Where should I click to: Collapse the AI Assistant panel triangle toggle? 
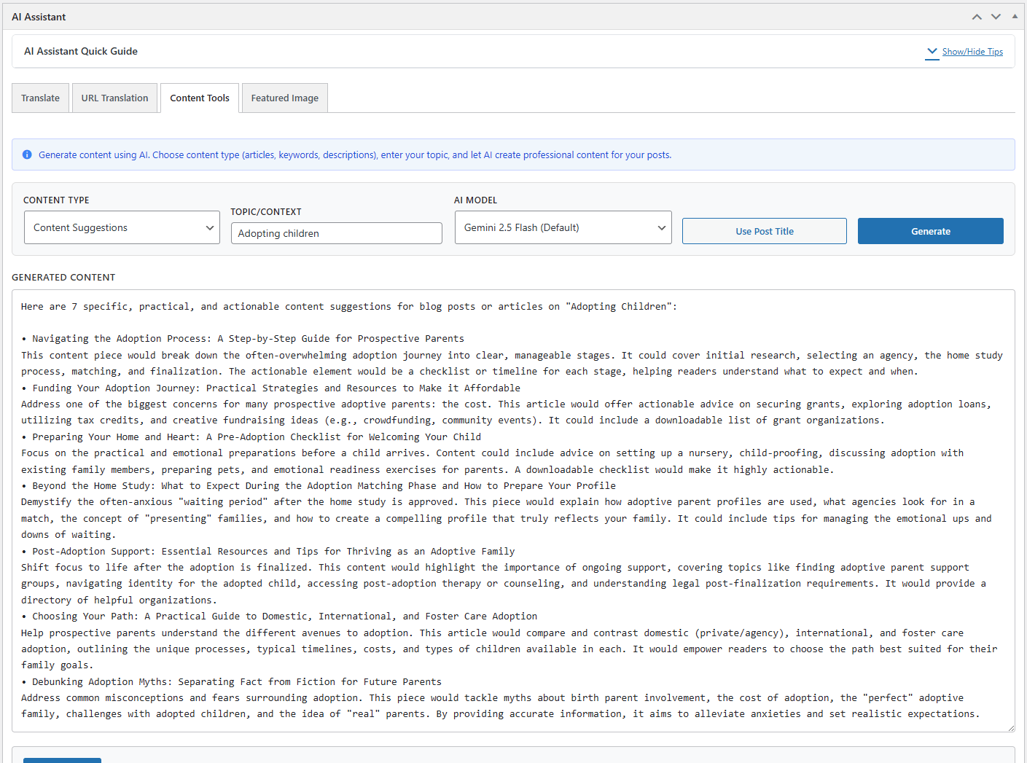[1015, 16]
